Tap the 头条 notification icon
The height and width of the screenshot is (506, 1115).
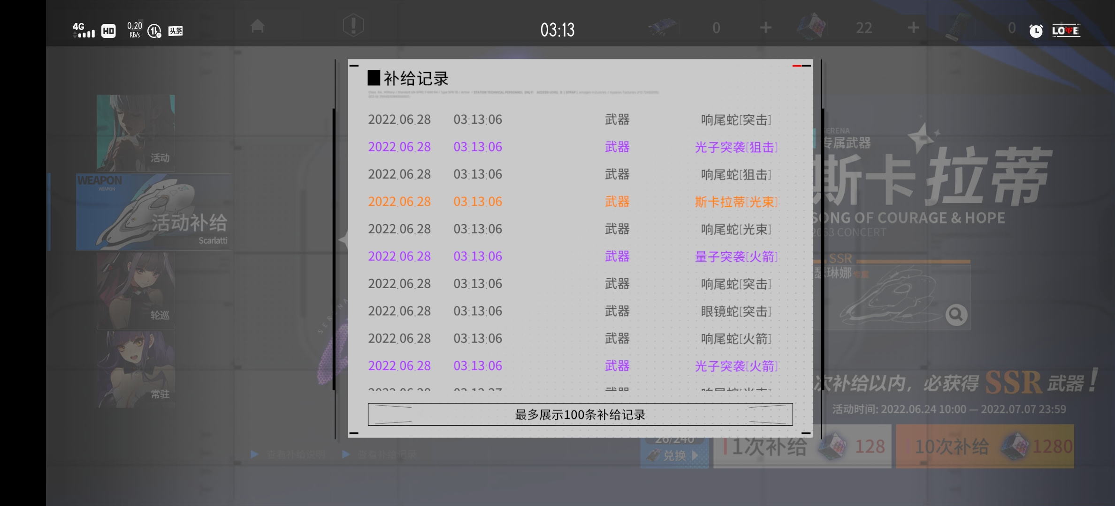176,31
